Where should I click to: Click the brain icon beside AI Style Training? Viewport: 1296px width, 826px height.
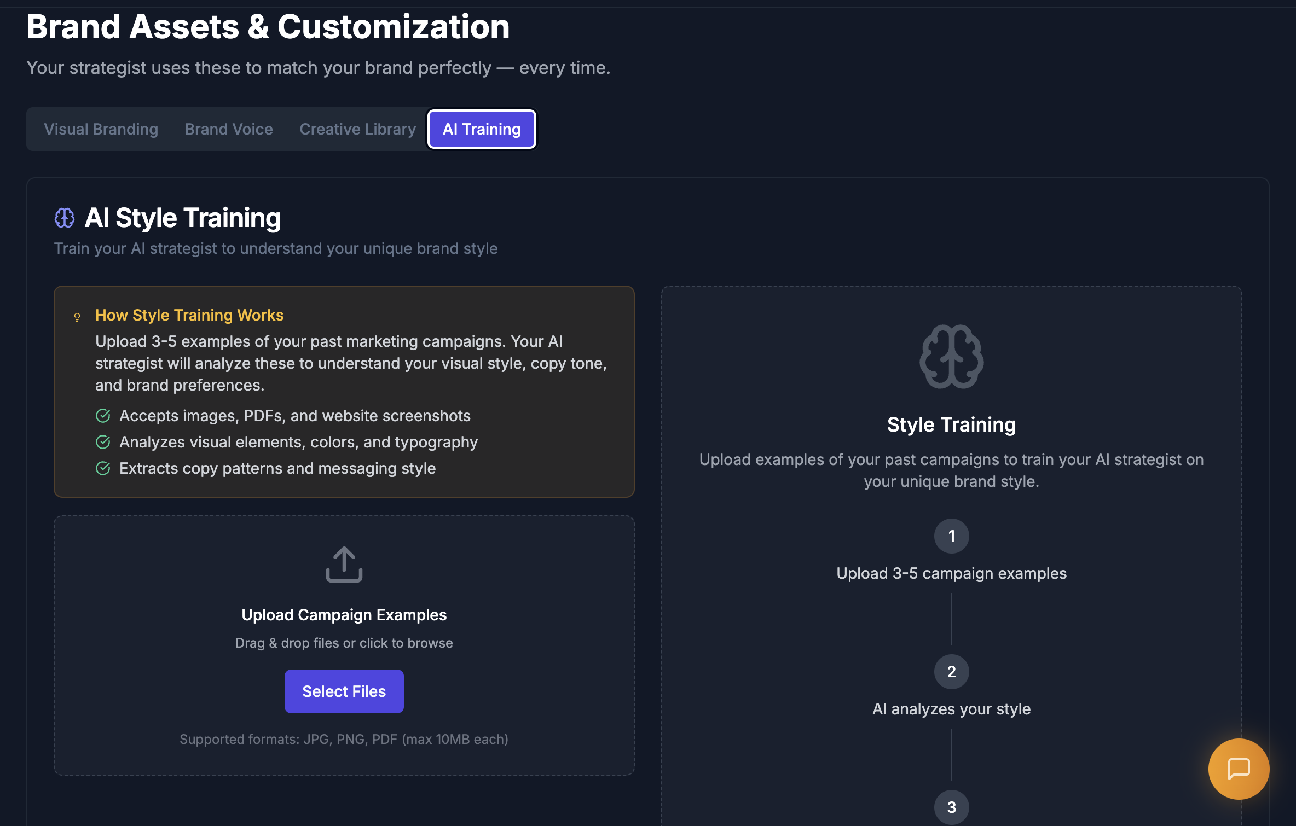pos(65,218)
